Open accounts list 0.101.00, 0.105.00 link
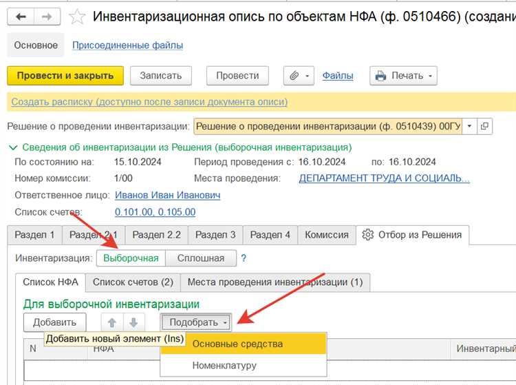The image size is (516, 385). [155, 211]
